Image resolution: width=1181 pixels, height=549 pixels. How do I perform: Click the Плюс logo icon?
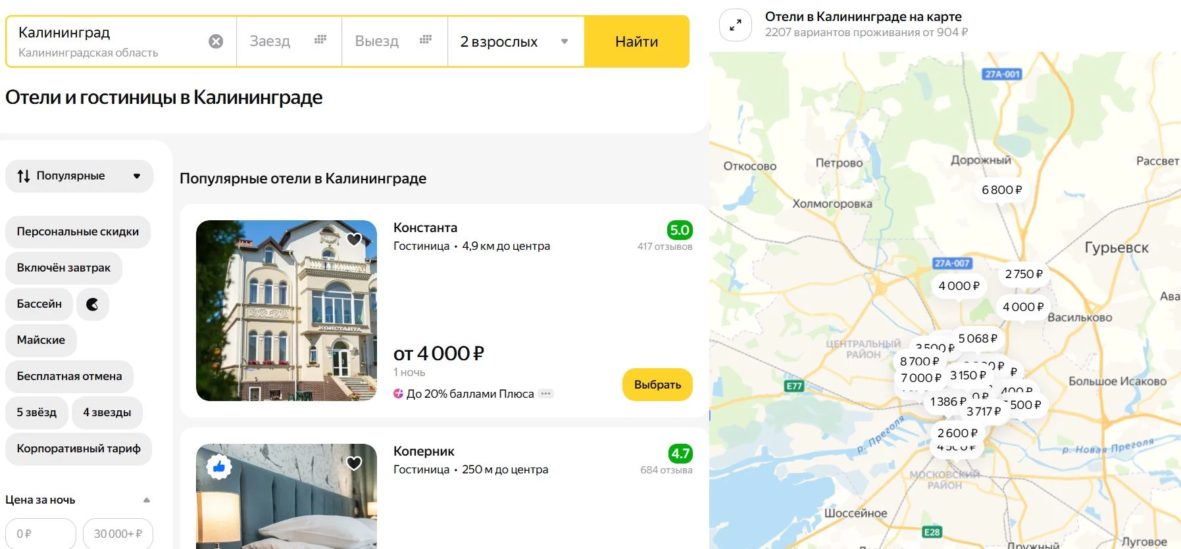(398, 394)
